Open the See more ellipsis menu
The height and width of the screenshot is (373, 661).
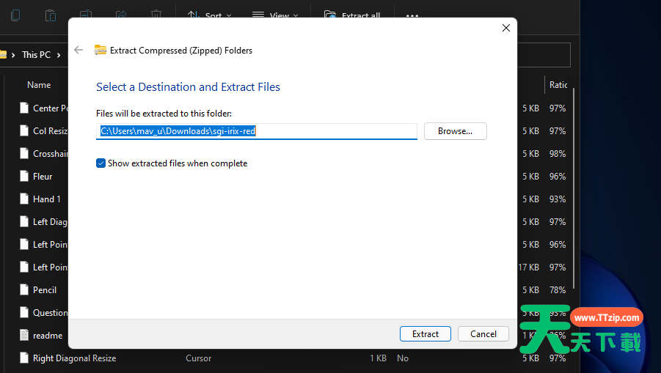[x=412, y=15]
